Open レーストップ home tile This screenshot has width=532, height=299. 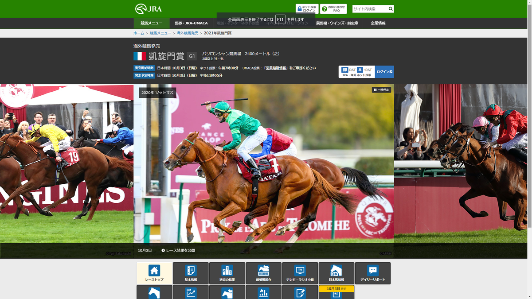154,273
